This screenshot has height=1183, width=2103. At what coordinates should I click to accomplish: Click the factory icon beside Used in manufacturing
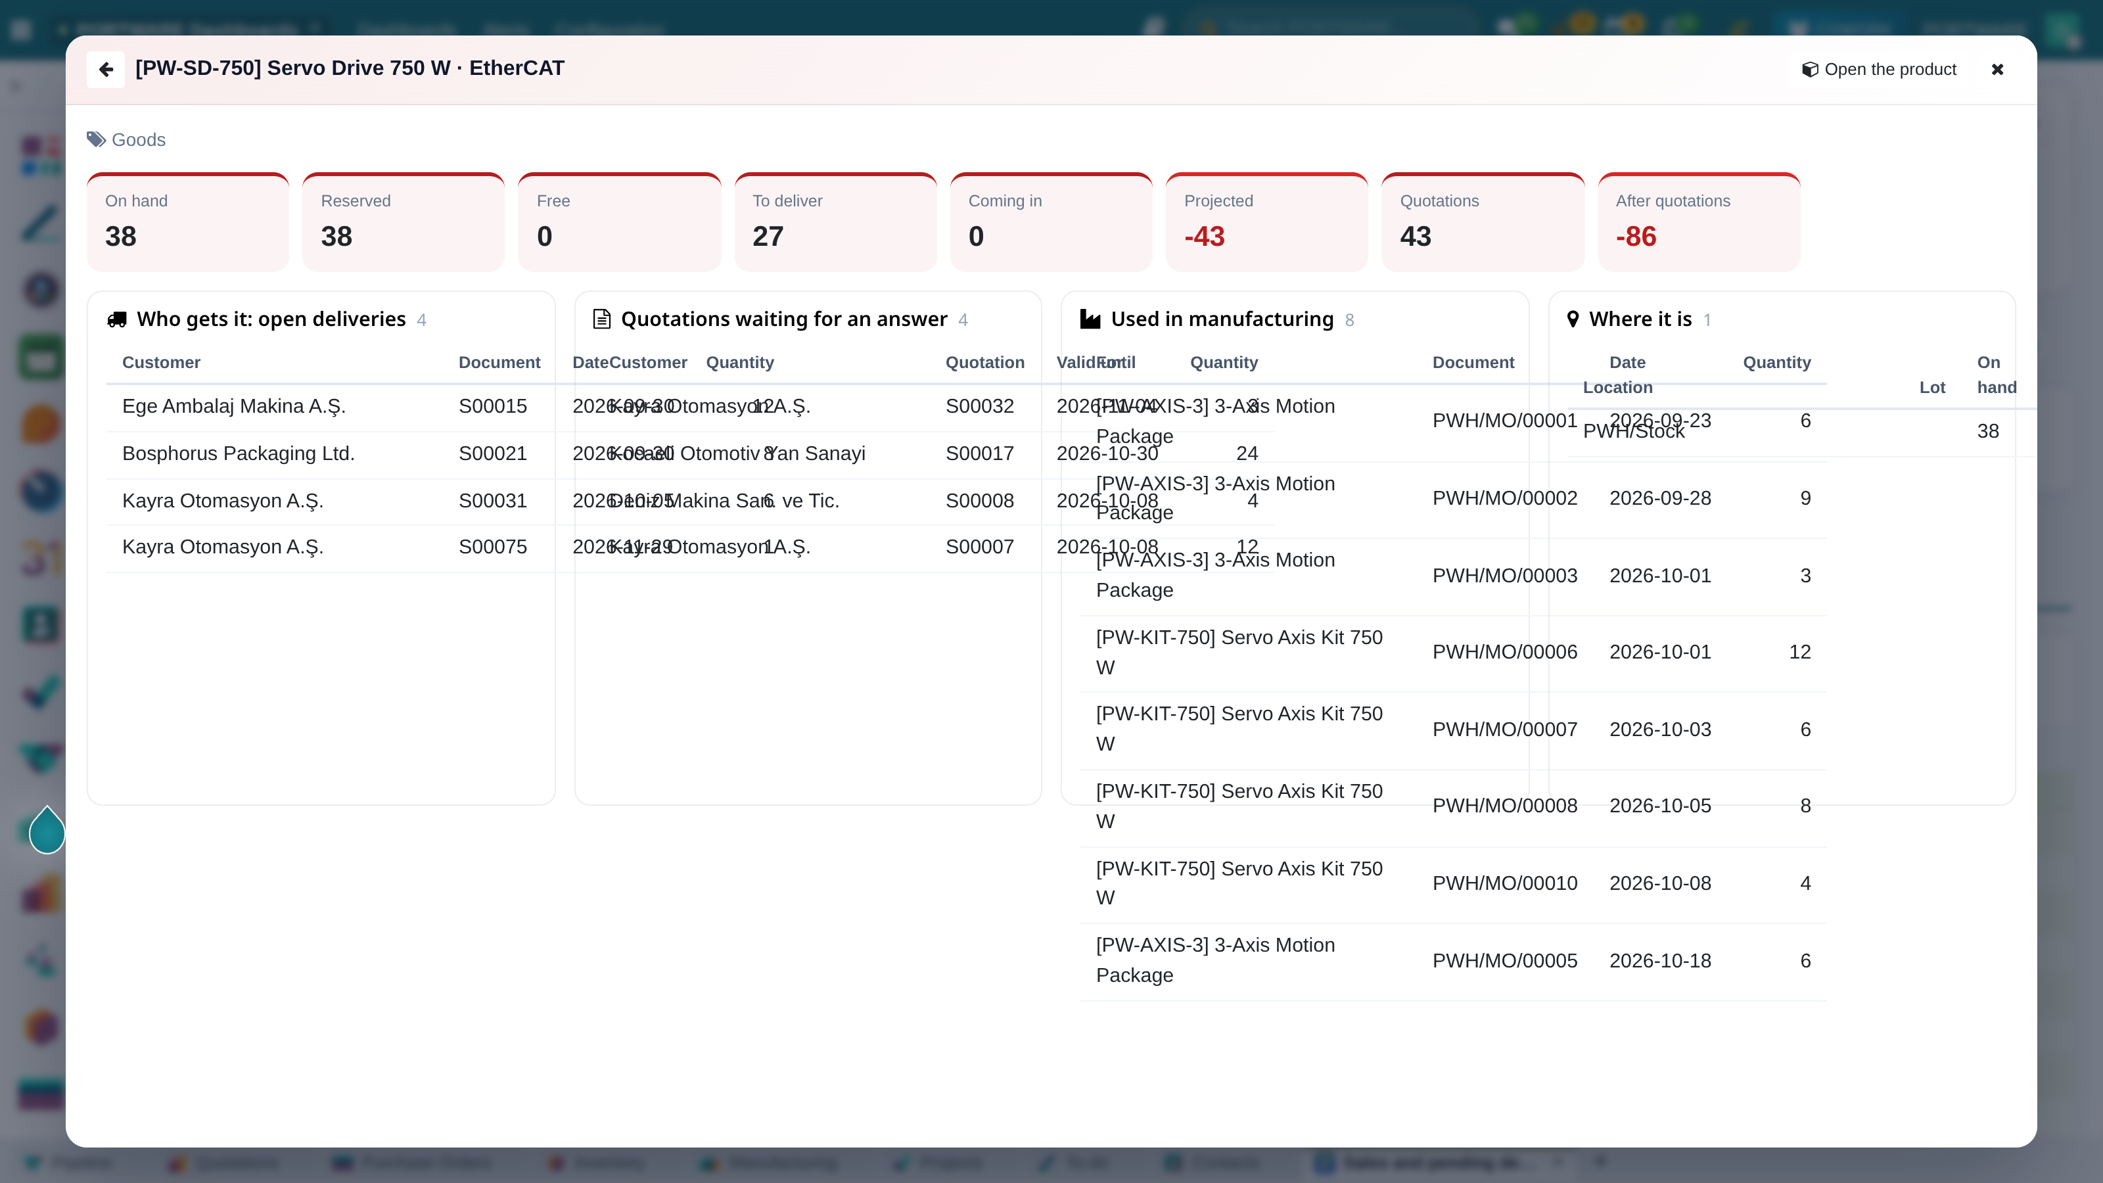tap(1090, 319)
